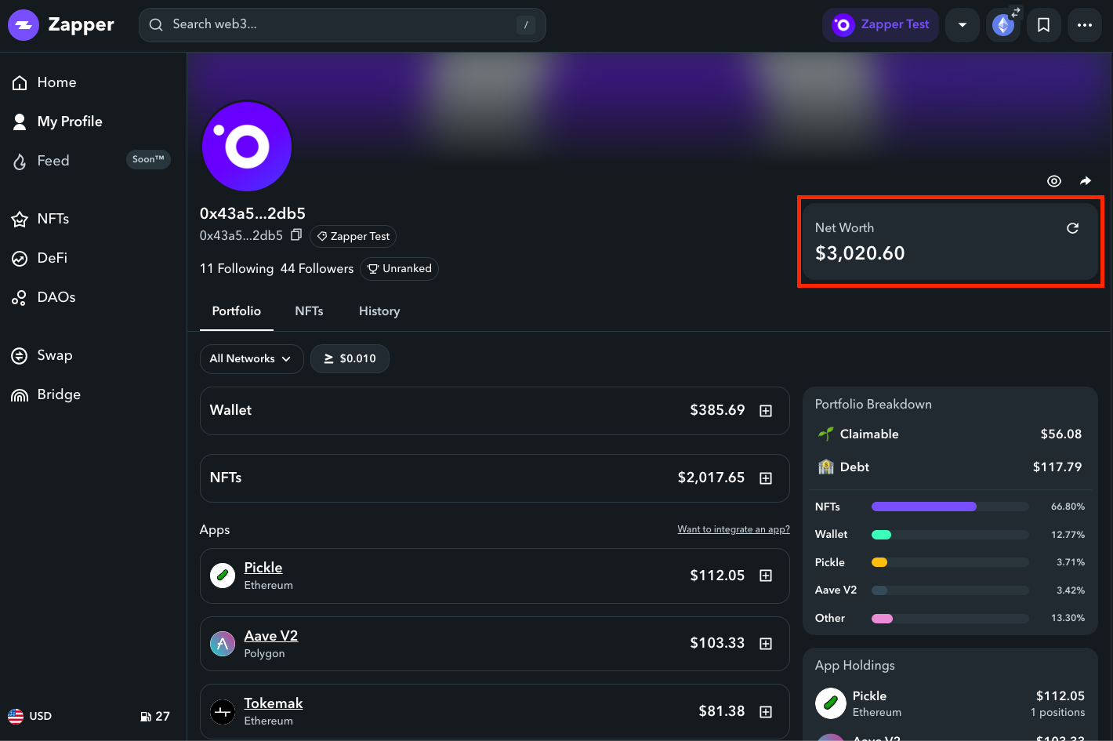This screenshot has height=741, width=1113.
Task: Open the USD currency selector
Action: click(x=30, y=716)
